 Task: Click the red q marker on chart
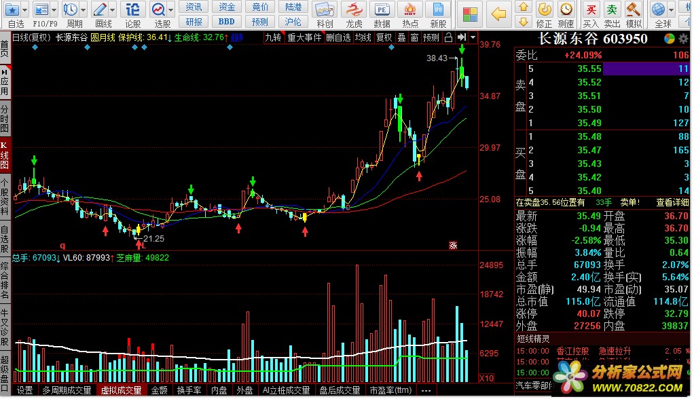62,245
